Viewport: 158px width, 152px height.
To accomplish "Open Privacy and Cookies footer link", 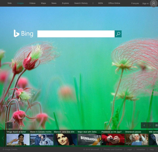I will pos(113,149).
